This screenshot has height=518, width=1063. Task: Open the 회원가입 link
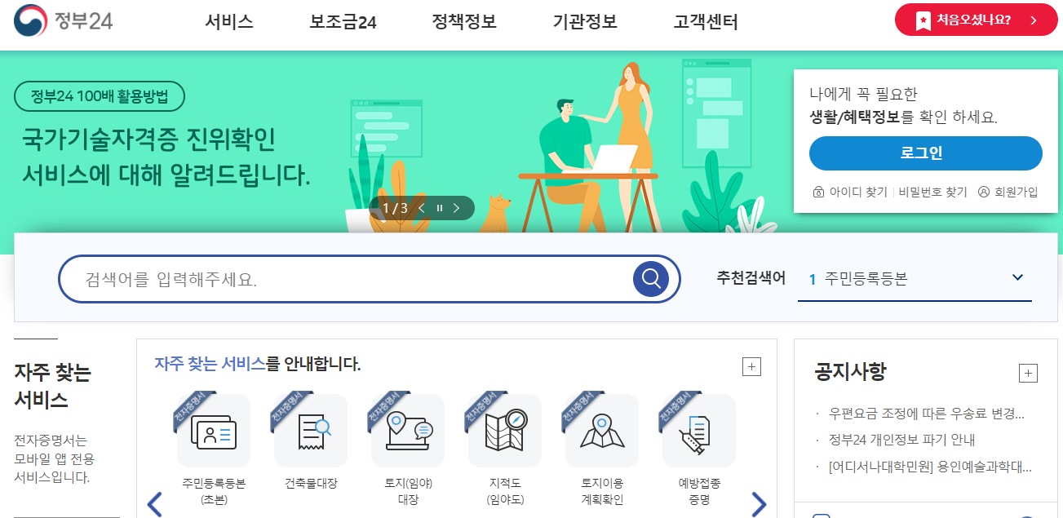tap(1008, 193)
